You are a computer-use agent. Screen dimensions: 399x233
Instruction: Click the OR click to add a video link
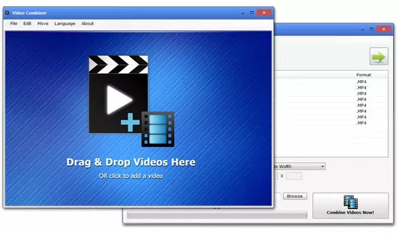pos(131,176)
